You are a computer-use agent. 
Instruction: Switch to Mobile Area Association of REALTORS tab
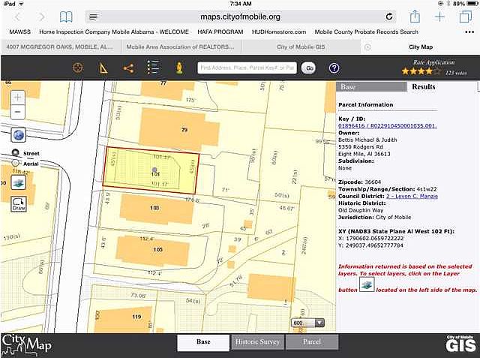pos(181,47)
